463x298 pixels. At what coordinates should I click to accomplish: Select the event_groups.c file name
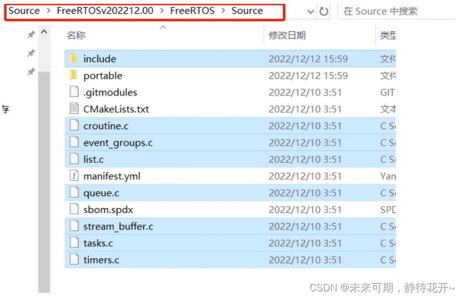tap(118, 143)
